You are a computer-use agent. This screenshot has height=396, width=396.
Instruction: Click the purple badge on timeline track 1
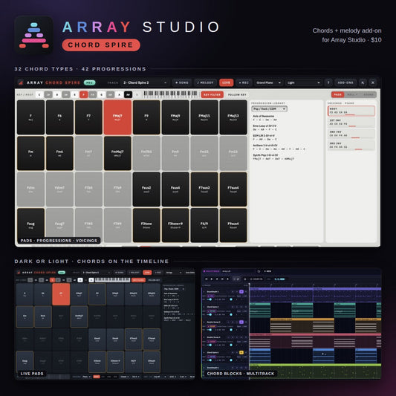[241, 292]
